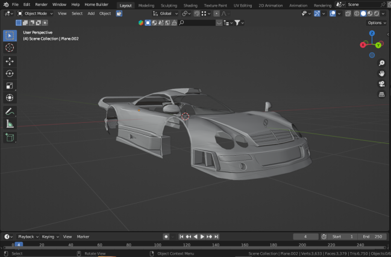The height and width of the screenshot is (257, 391).
Task: Click the Pan view hand icon
Action: click(x=381, y=73)
